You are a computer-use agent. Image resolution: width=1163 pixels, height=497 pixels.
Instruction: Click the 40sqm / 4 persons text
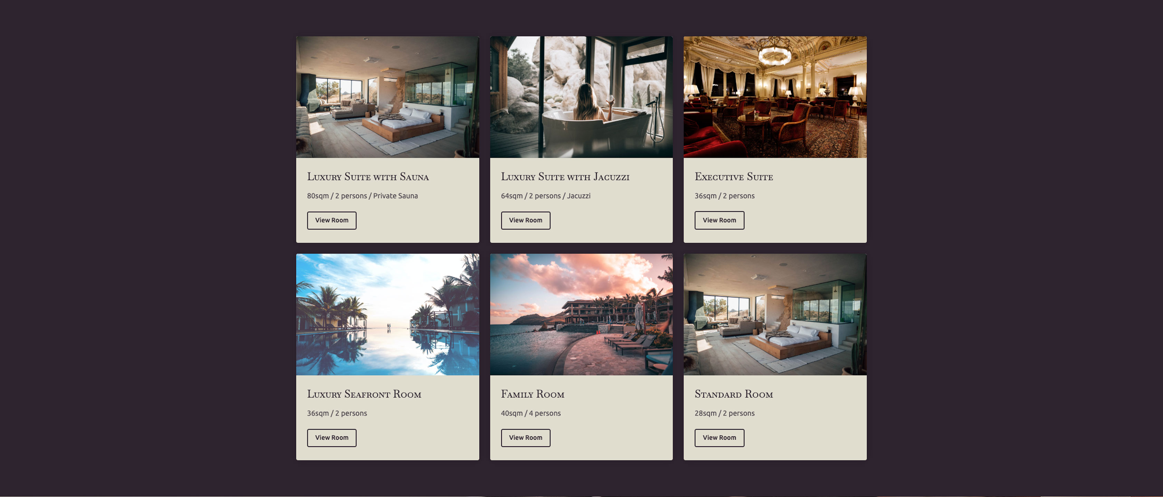[x=531, y=413]
